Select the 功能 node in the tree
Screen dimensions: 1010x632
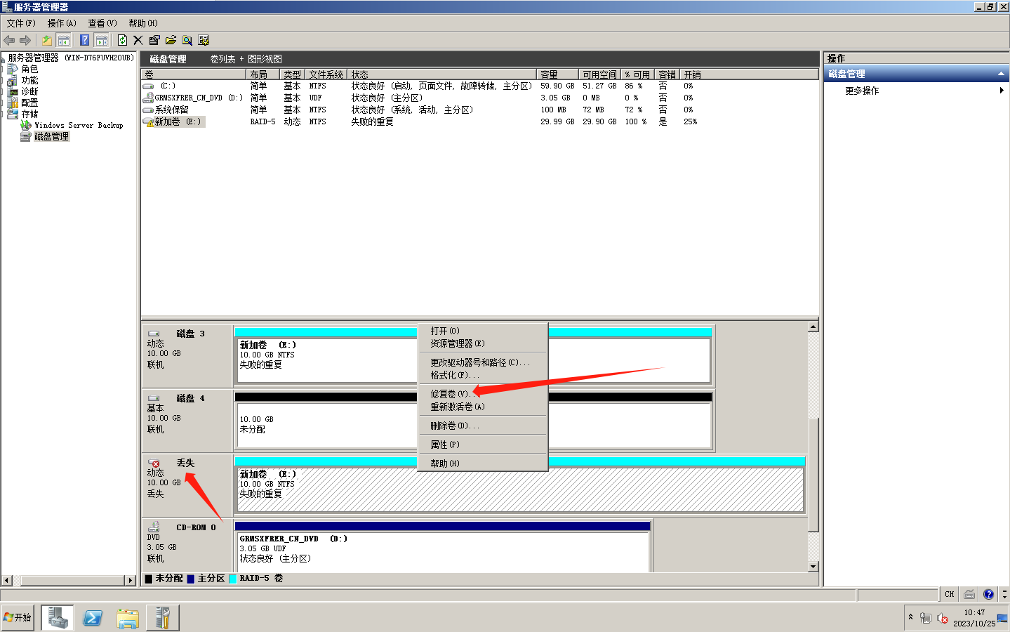pyautogui.click(x=29, y=80)
